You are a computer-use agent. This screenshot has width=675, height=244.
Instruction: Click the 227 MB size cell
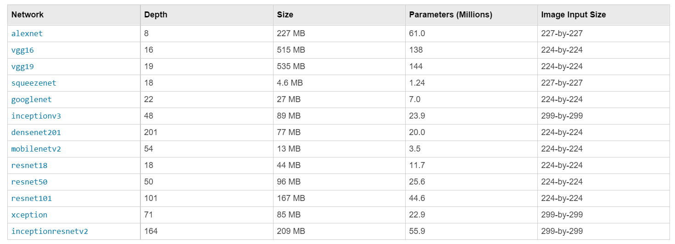point(291,33)
